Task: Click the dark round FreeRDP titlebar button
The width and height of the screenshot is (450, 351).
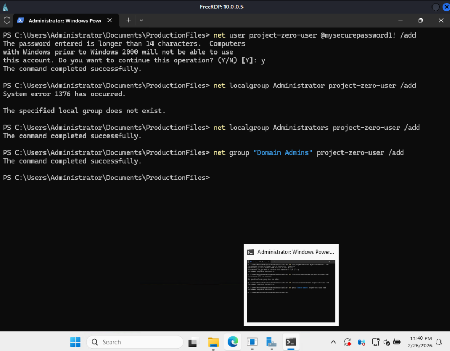Action: click(x=436, y=7)
